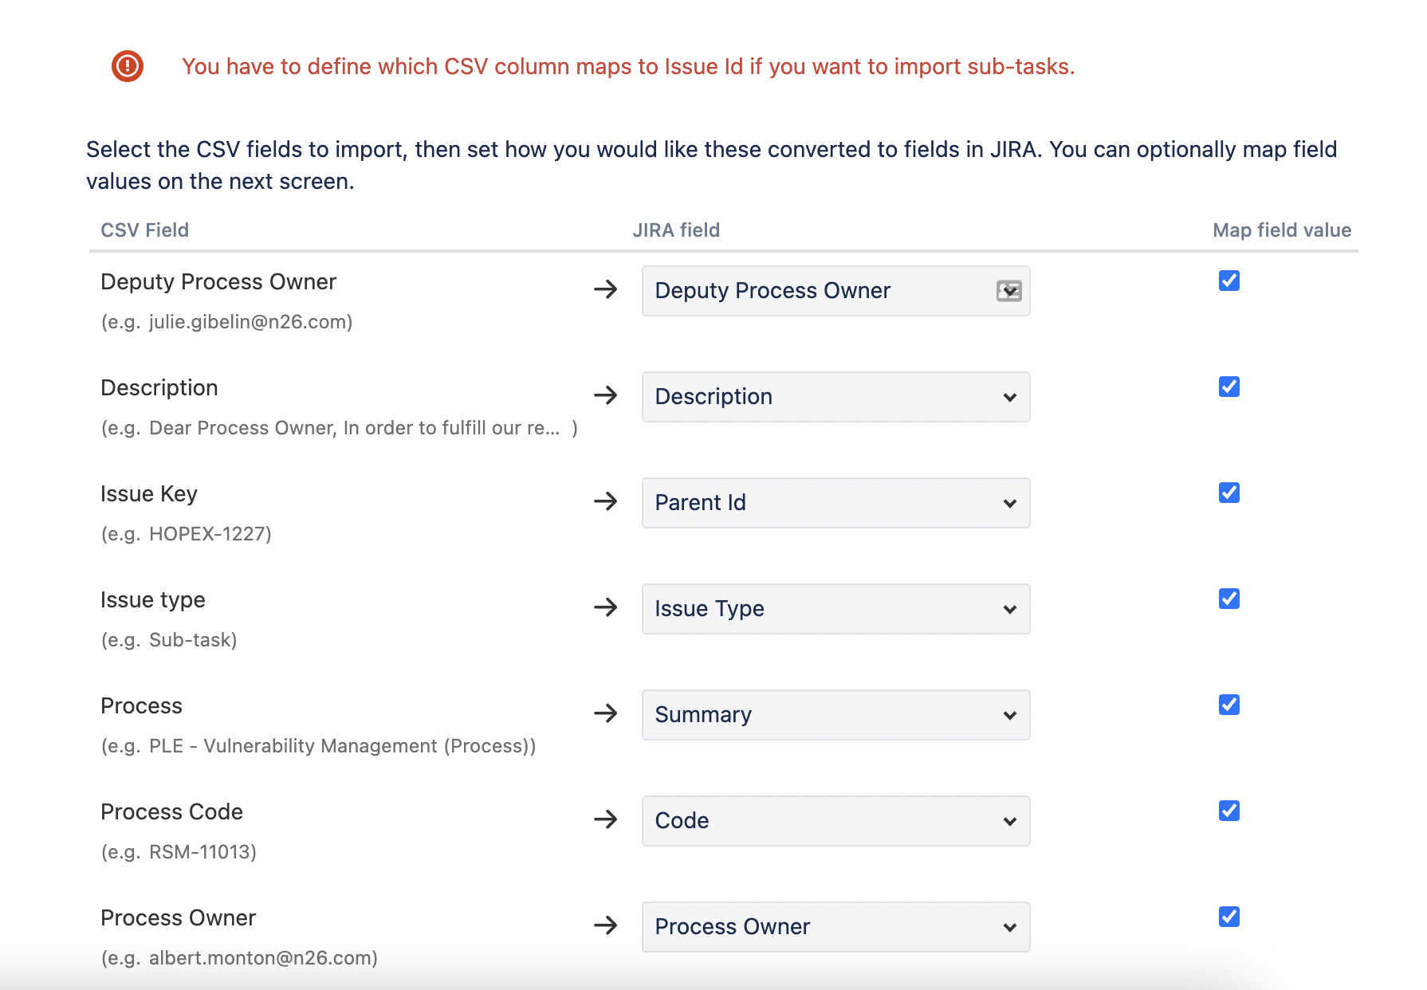Click the arrow beside Process Owner row
Image resolution: width=1427 pixels, height=990 pixels.
click(x=607, y=926)
